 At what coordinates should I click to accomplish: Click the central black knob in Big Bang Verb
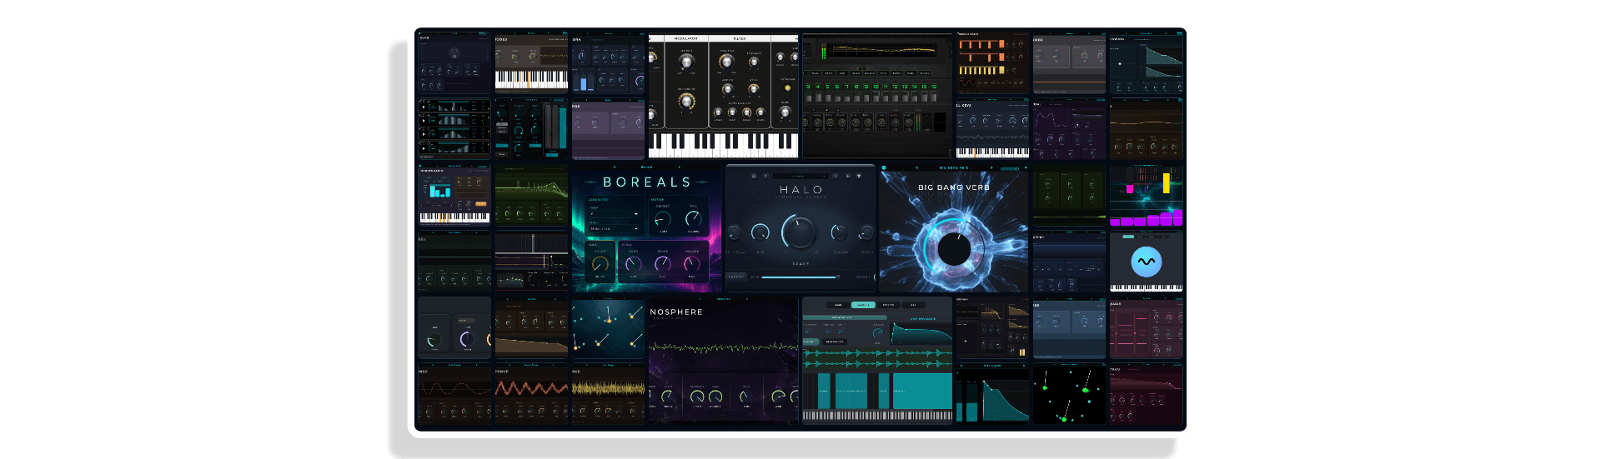[x=954, y=248]
